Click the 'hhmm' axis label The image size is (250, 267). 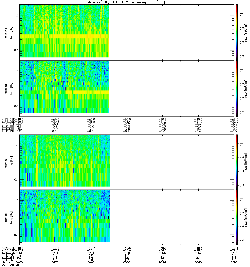[x=6, y=262]
